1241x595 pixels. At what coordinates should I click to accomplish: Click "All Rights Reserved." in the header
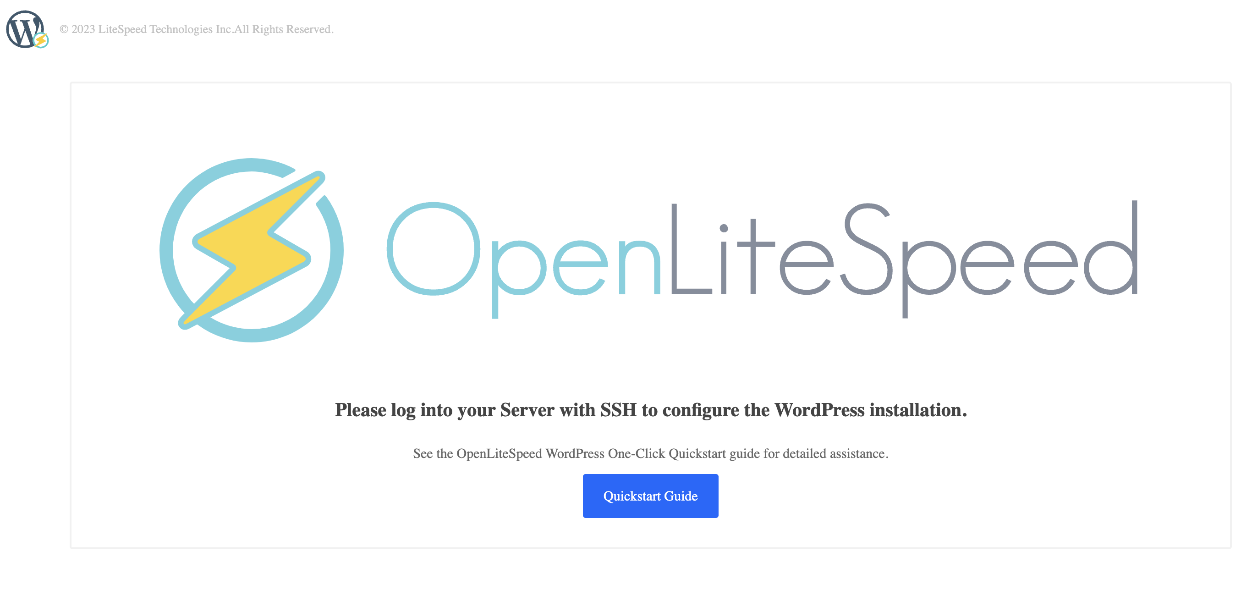(284, 29)
